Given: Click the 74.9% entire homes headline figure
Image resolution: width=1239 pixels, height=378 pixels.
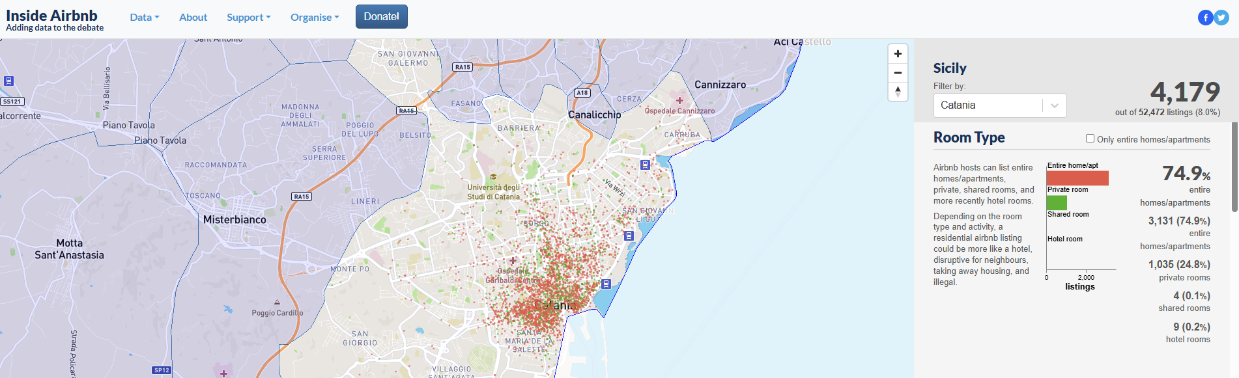Looking at the screenshot, I should point(1186,173).
